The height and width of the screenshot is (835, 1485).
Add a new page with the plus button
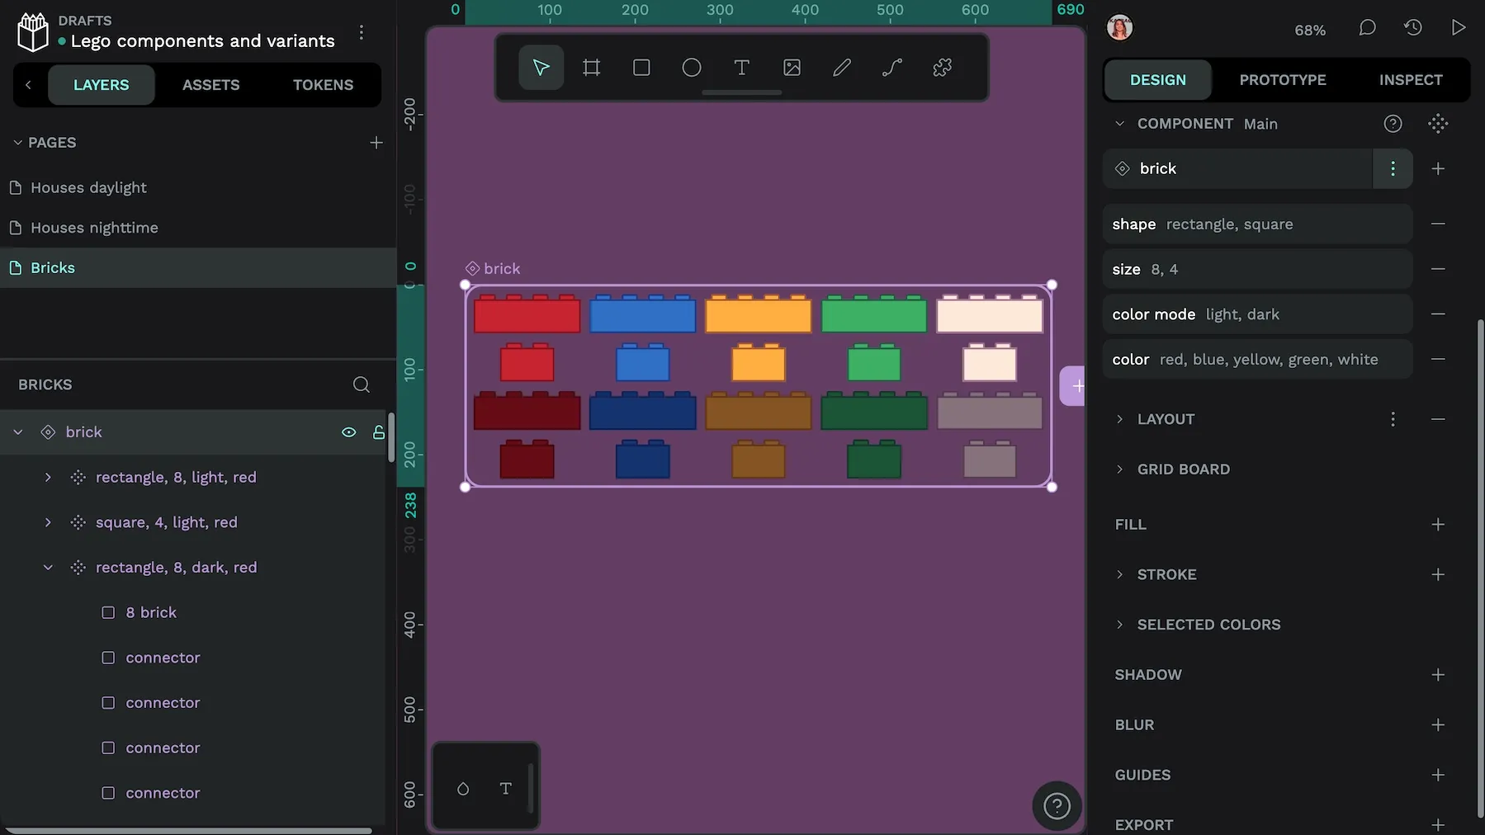pos(376,142)
